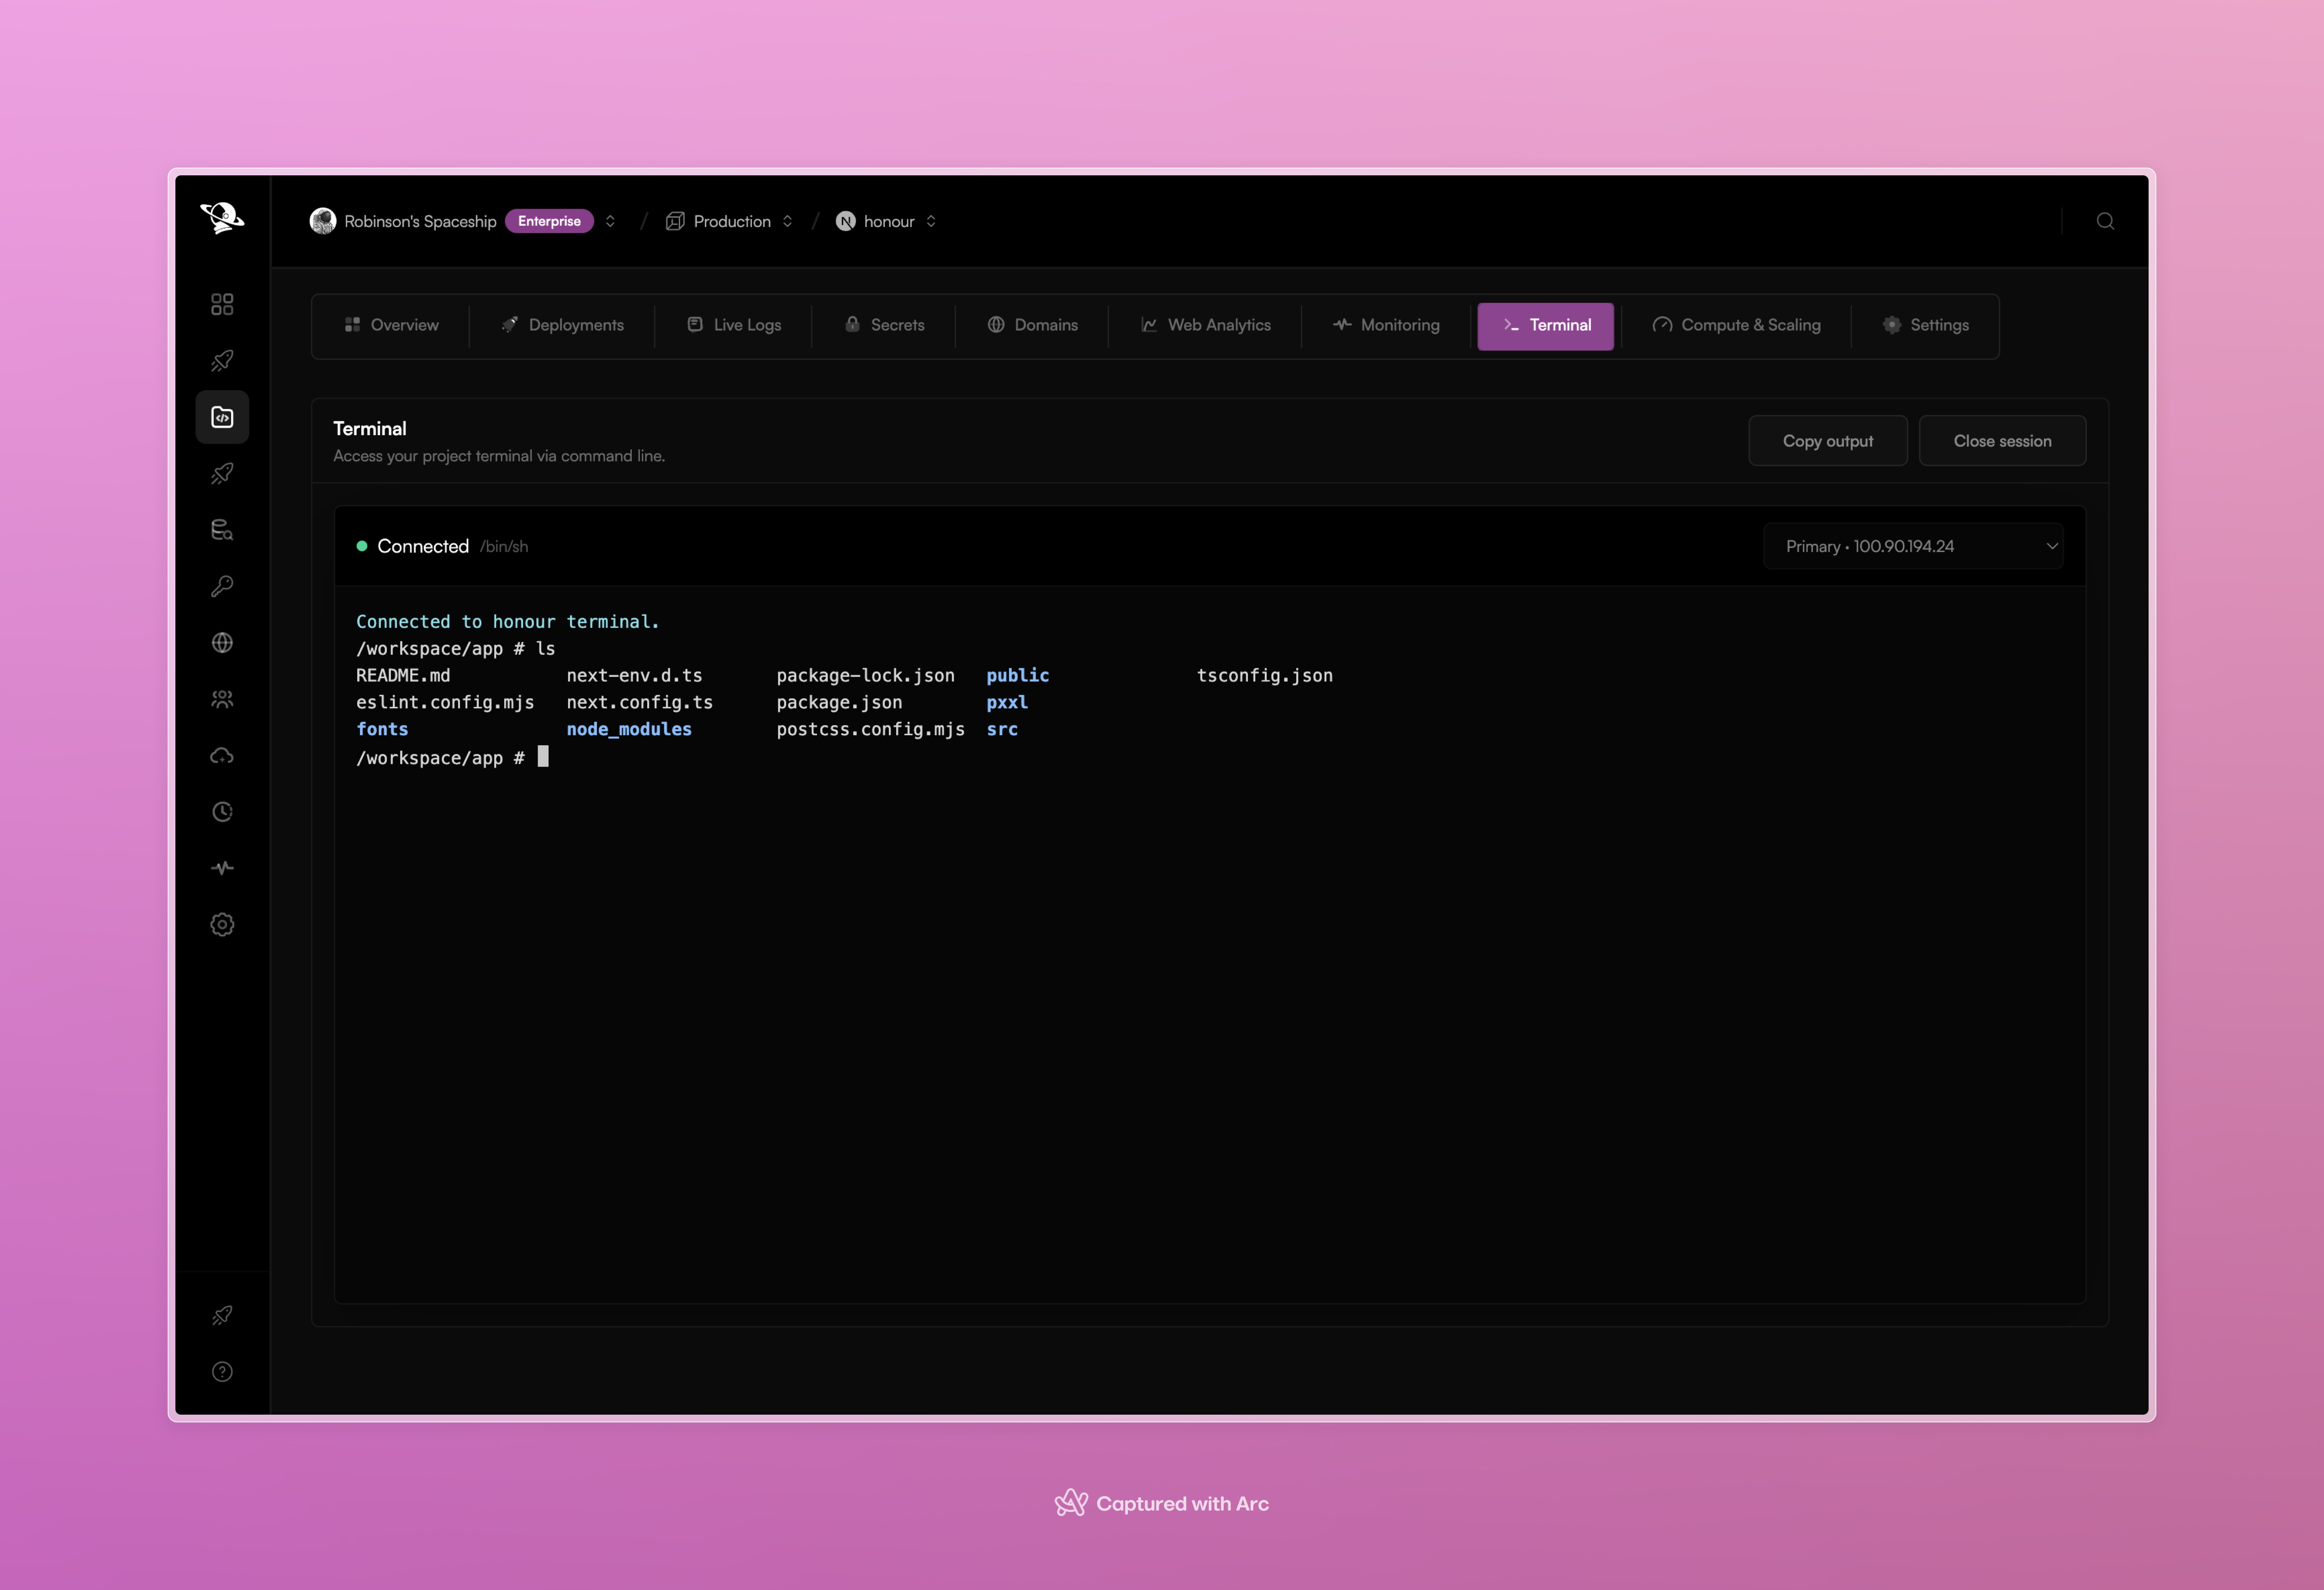Click the planet logo in the sidebar top
The height and width of the screenshot is (1590, 2324).
click(x=222, y=217)
